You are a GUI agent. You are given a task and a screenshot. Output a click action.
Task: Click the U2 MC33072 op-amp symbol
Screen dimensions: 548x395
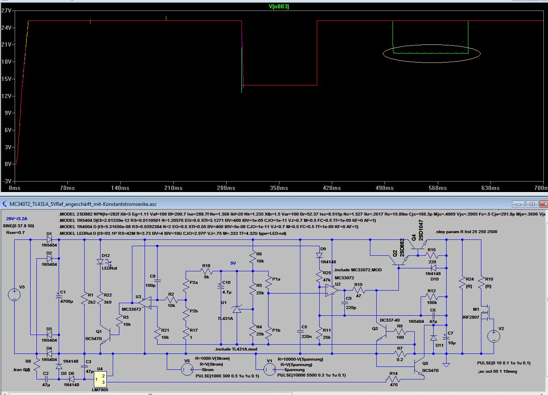click(331, 290)
